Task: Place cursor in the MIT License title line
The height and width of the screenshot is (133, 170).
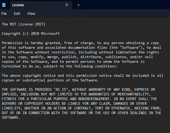Action: coord(24,24)
